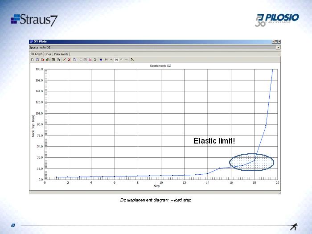
Task: Maximize the XY Plots window
Action: click(x=275, y=41)
